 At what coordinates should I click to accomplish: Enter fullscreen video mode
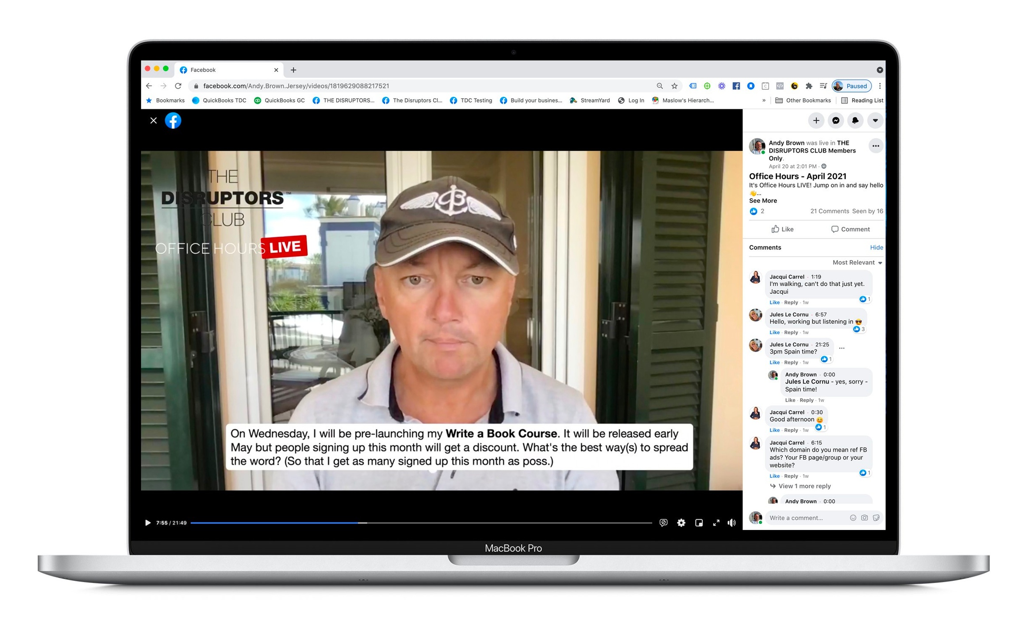[716, 522]
